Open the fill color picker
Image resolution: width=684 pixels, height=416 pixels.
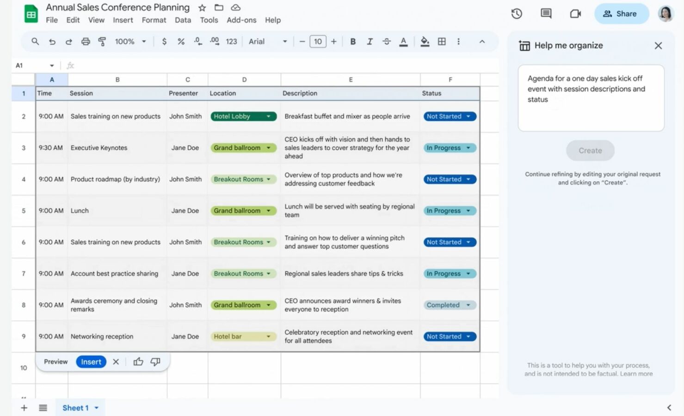click(425, 42)
